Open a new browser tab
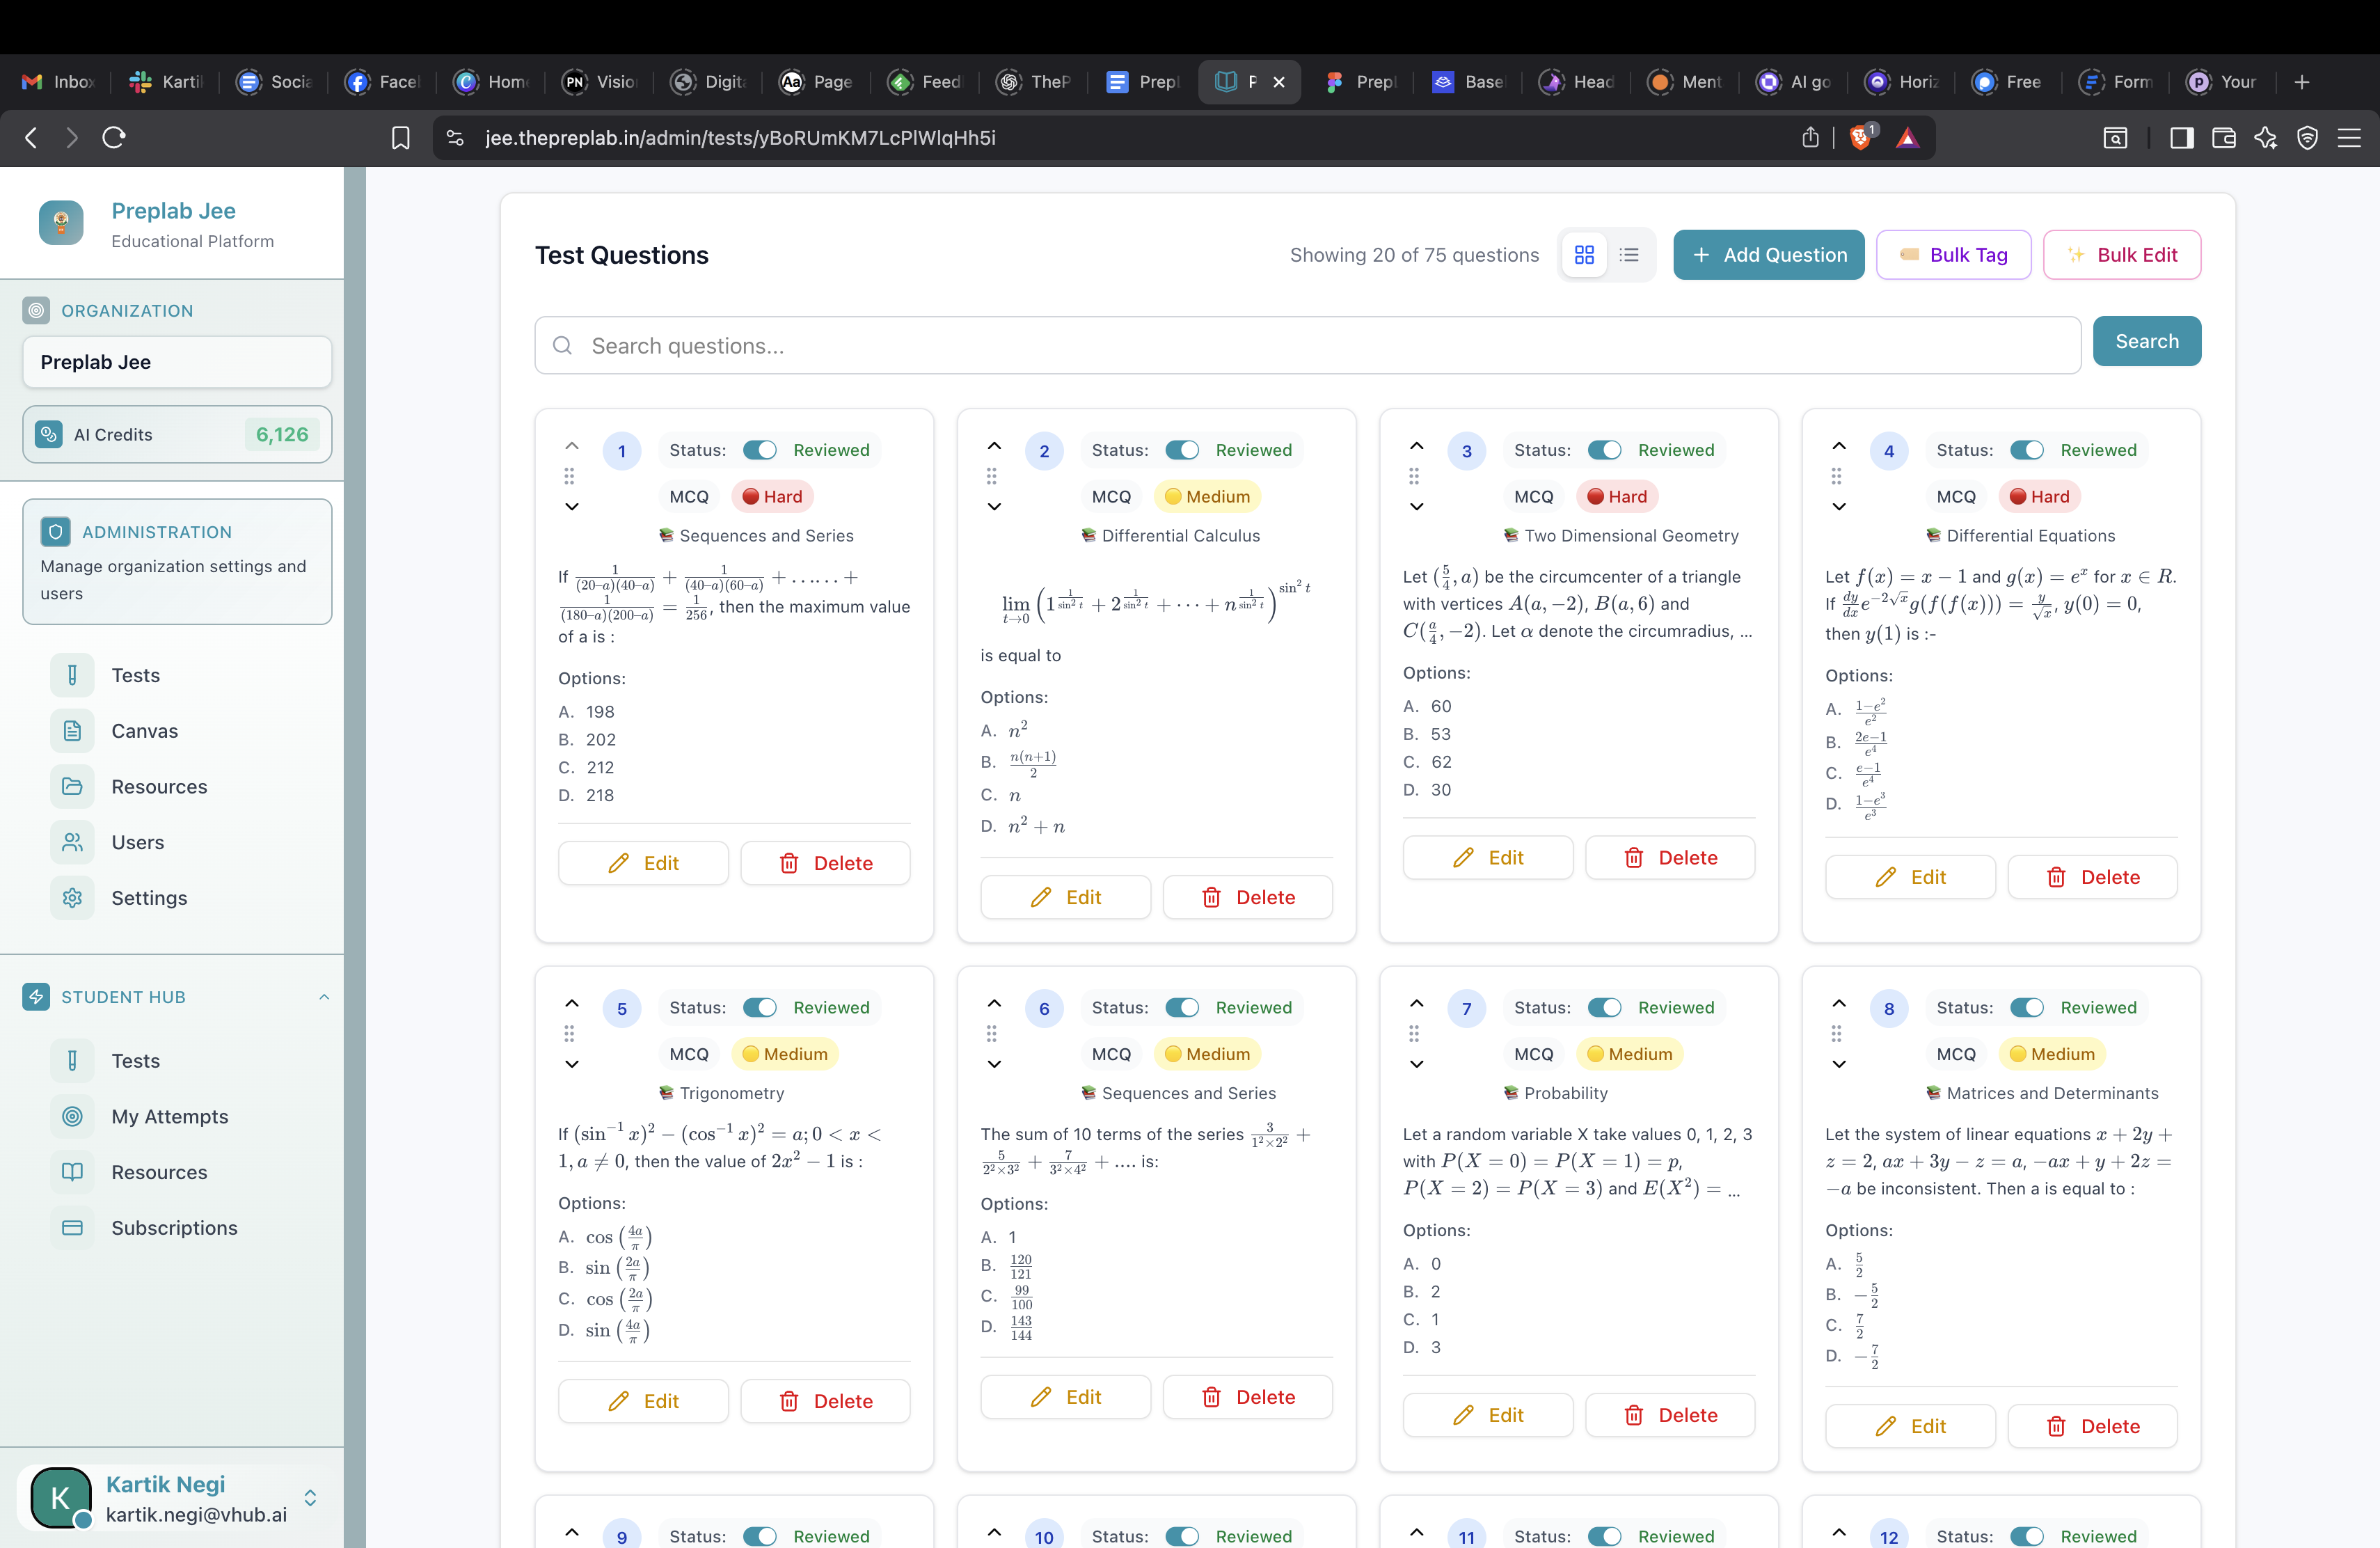Screen dimensions: 2380x1548 tap(2301, 82)
